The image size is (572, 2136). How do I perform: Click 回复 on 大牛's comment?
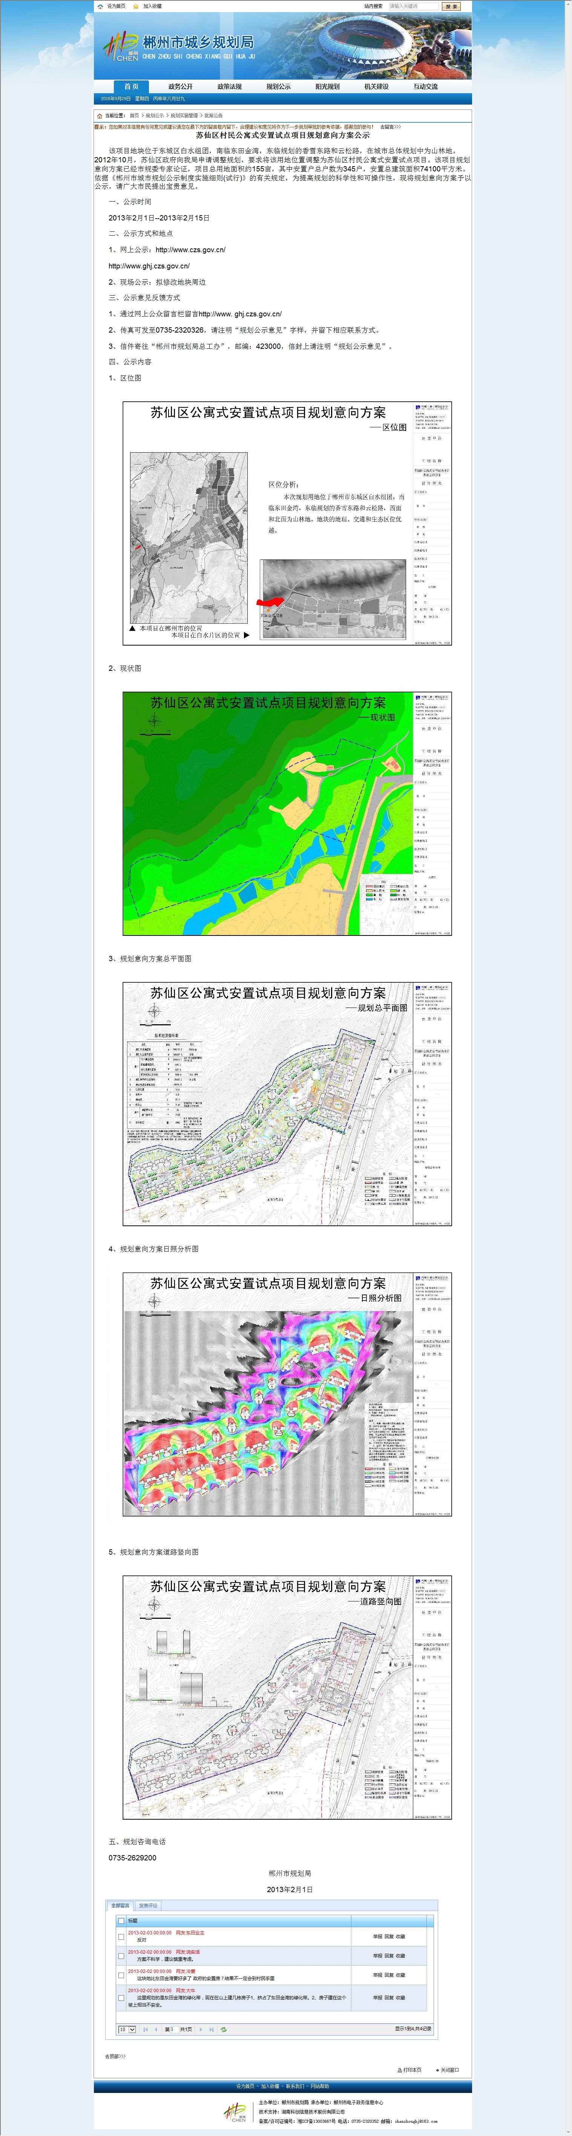click(x=389, y=1997)
